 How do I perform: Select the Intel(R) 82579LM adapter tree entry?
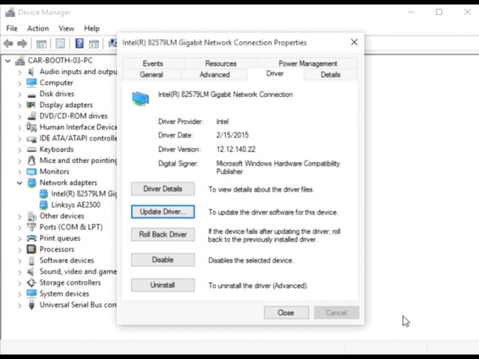[x=84, y=194]
